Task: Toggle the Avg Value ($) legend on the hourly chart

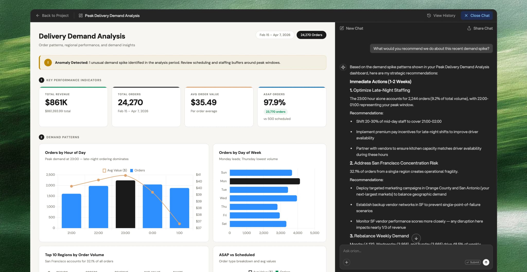Action: point(114,170)
